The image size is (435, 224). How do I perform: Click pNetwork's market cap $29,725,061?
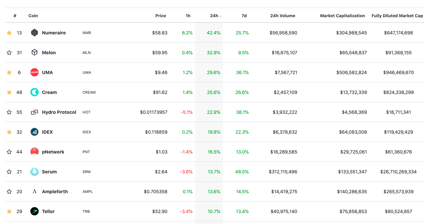354,152
